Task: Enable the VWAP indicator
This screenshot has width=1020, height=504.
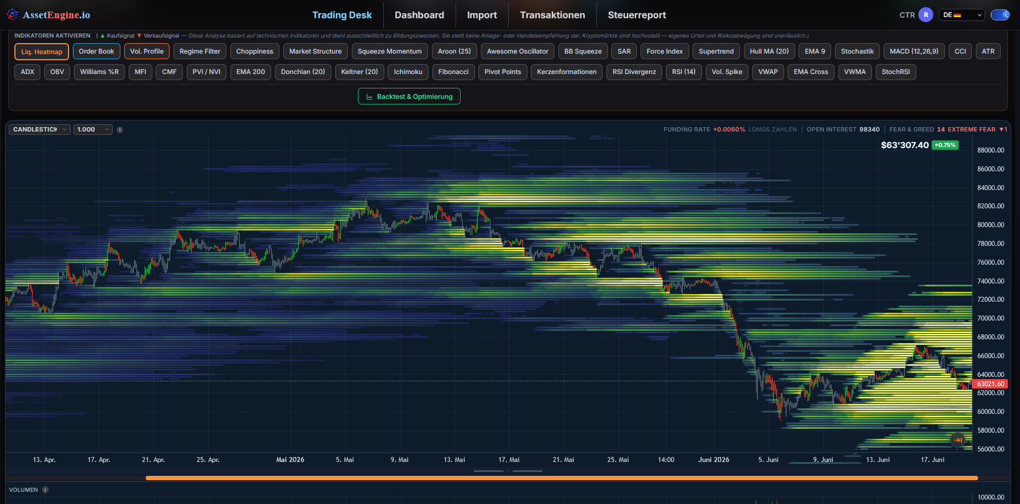Action: 768,72
